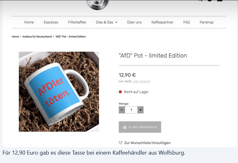Increase quantity with the plus button
Image resolution: width=238 pixels, height=163 pixels.
(x=140, y=110)
